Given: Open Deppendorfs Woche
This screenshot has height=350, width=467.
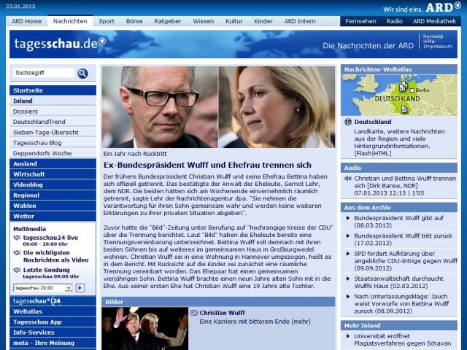Looking at the screenshot, I should coord(53,153).
